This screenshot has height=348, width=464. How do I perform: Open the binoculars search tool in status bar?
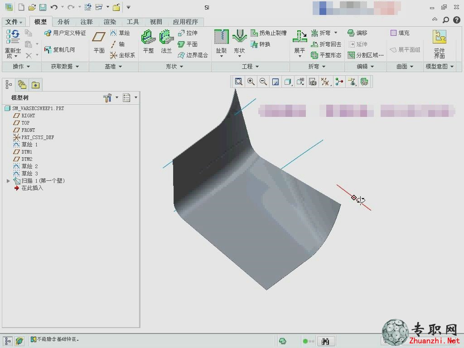click(325, 341)
